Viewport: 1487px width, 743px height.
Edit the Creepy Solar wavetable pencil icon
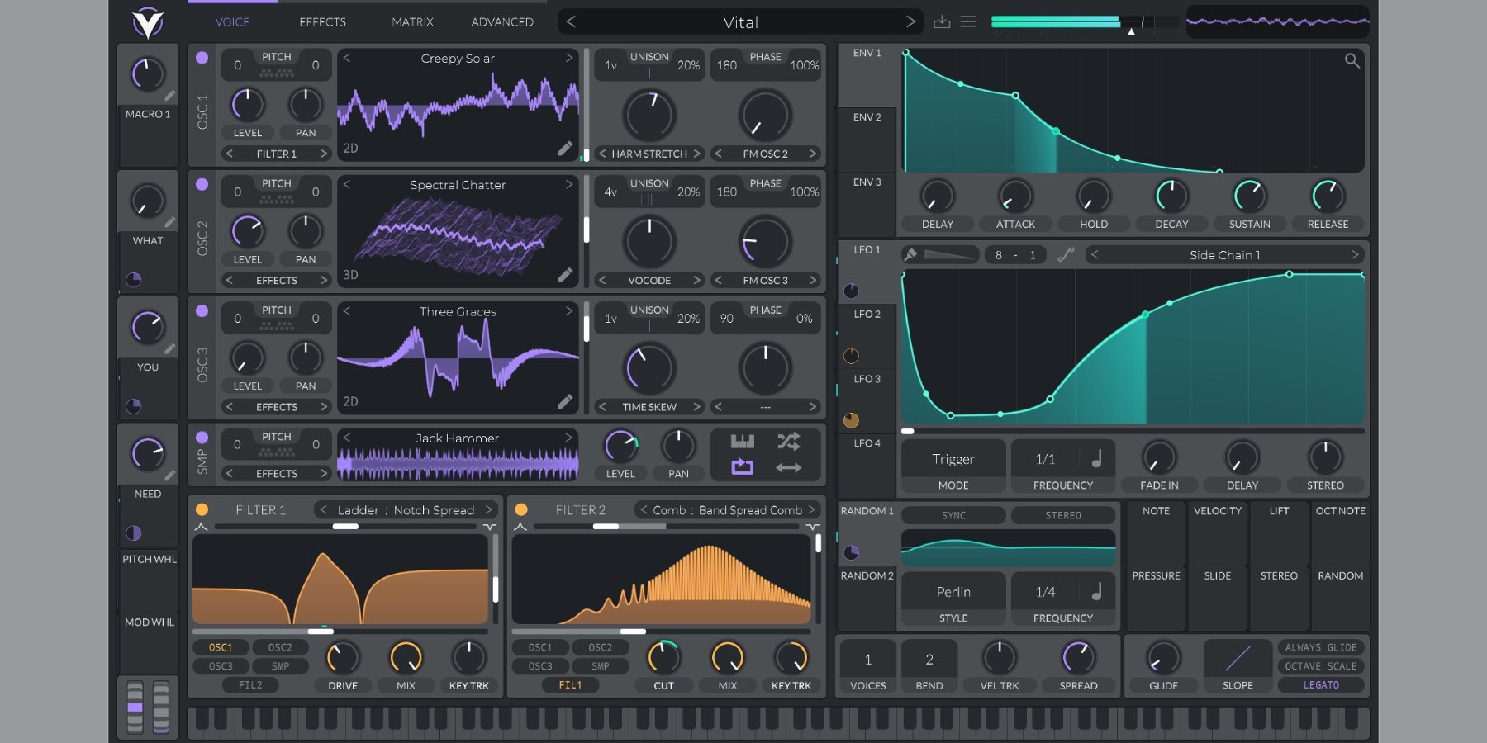pyautogui.click(x=565, y=149)
